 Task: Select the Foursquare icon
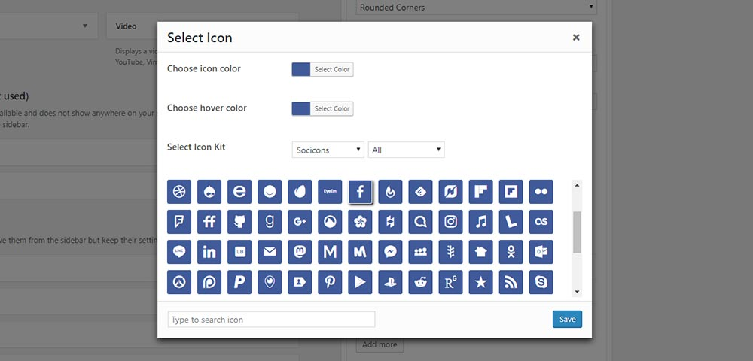click(x=179, y=222)
